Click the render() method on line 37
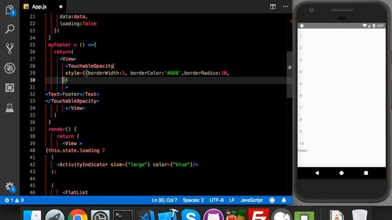The height and width of the screenshot is (220, 392). (60, 129)
